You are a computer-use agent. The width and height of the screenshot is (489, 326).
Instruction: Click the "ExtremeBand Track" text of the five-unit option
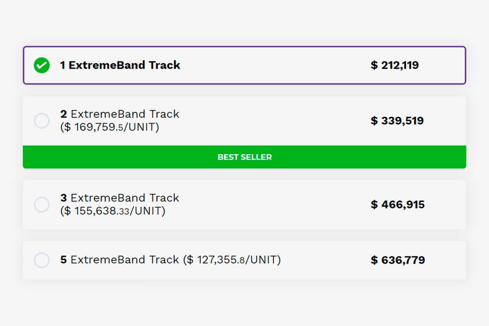(x=125, y=260)
